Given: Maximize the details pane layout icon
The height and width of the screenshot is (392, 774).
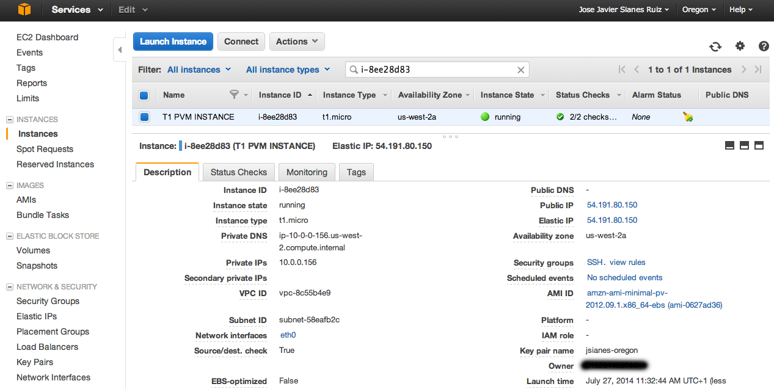Looking at the screenshot, I should click(x=759, y=145).
